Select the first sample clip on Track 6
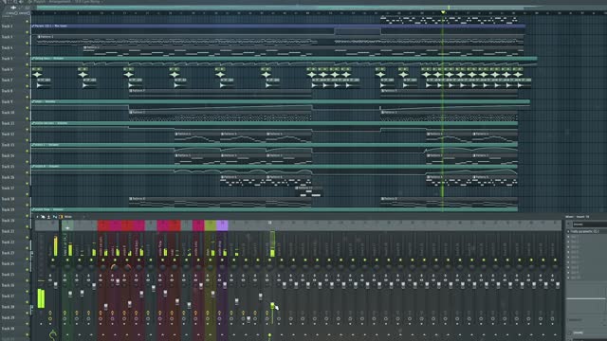Image resolution: width=607 pixels, height=341 pixels. 37,72
